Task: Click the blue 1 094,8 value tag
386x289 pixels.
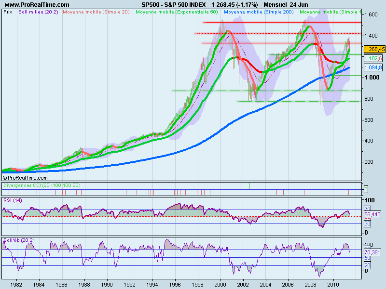Action: (373, 67)
